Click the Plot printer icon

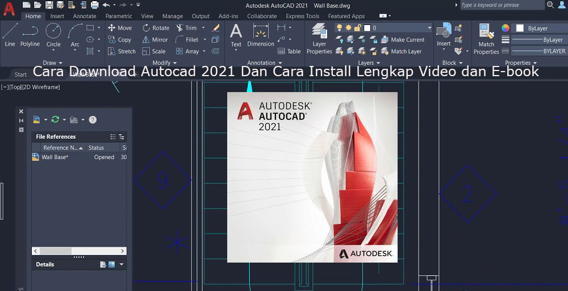coord(94,5)
